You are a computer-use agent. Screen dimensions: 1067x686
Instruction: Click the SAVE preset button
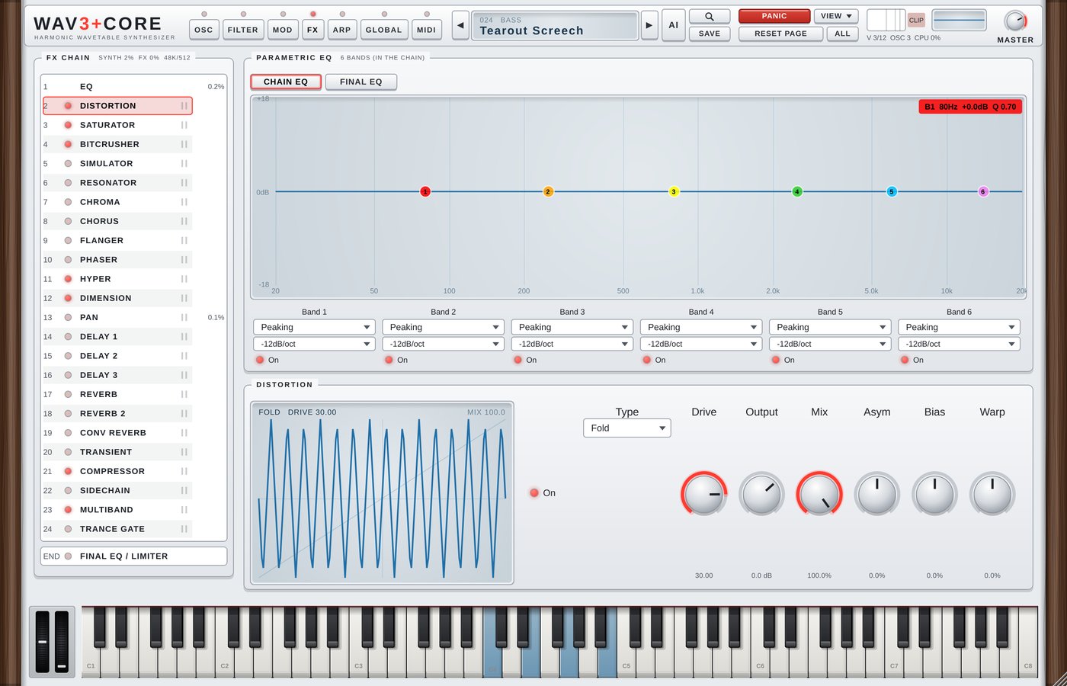[710, 34]
